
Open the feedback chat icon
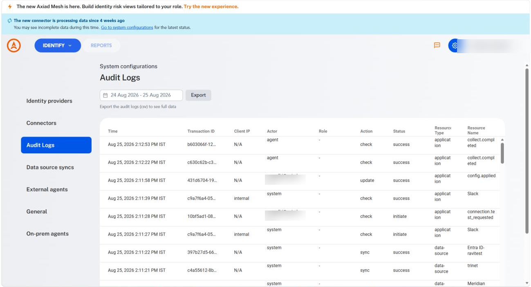[437, 45]
